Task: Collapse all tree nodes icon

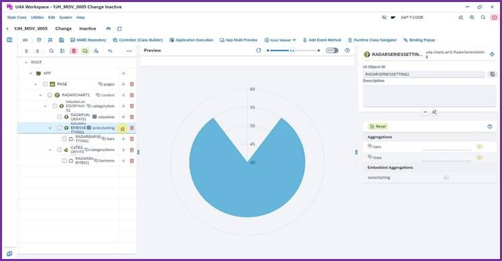Action: pos(38,51)
